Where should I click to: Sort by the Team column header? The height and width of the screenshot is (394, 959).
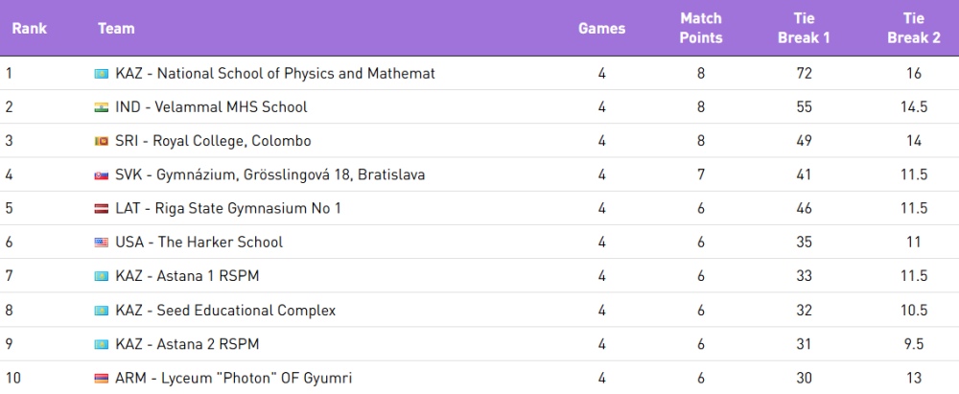click(116, 28)
